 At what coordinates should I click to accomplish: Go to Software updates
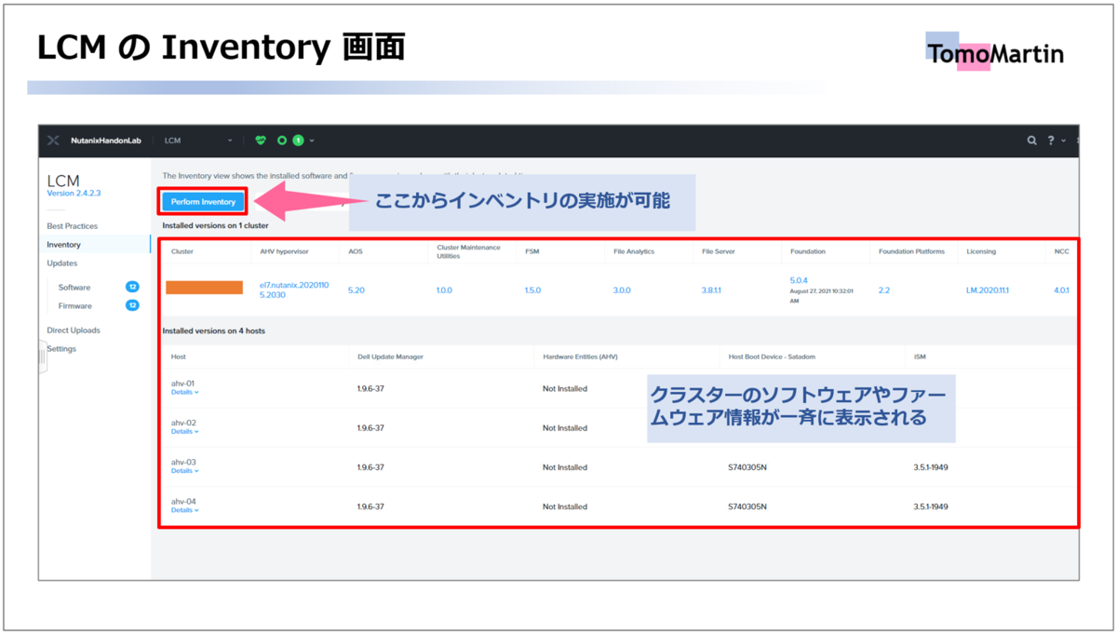click(74, 287)
